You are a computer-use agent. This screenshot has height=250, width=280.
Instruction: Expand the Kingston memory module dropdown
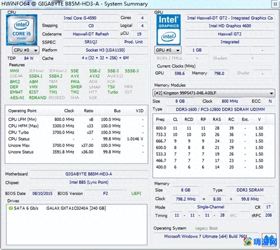[214, 93]
